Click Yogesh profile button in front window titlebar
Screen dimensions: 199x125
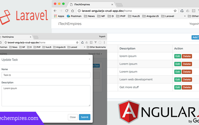(x=102, y=36)
